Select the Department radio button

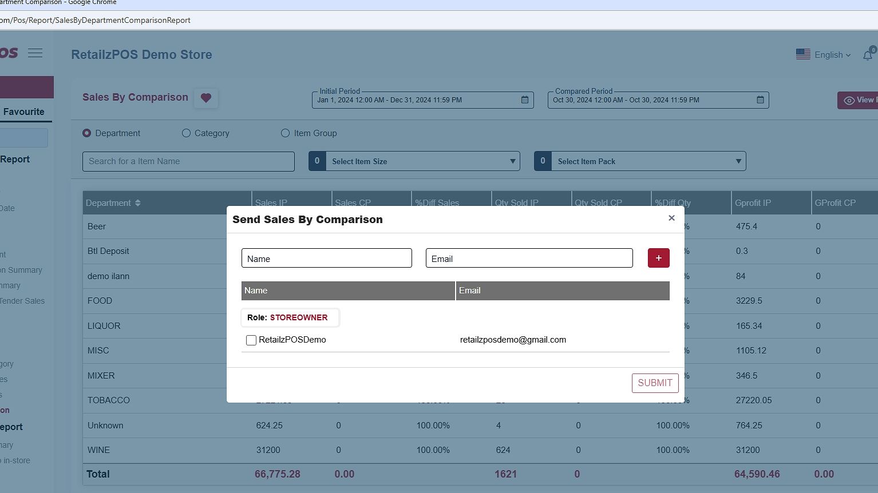[x=87, y=133]
